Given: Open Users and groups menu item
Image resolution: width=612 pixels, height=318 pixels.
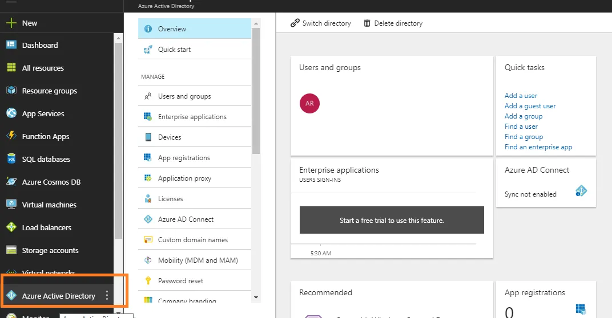Looking at the screenshot, I should (194, 96).
